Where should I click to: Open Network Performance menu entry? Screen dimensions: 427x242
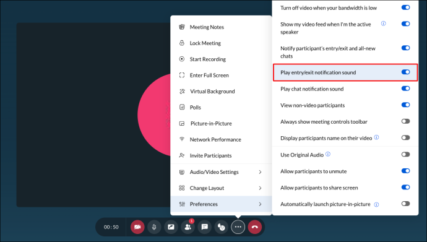221,139
